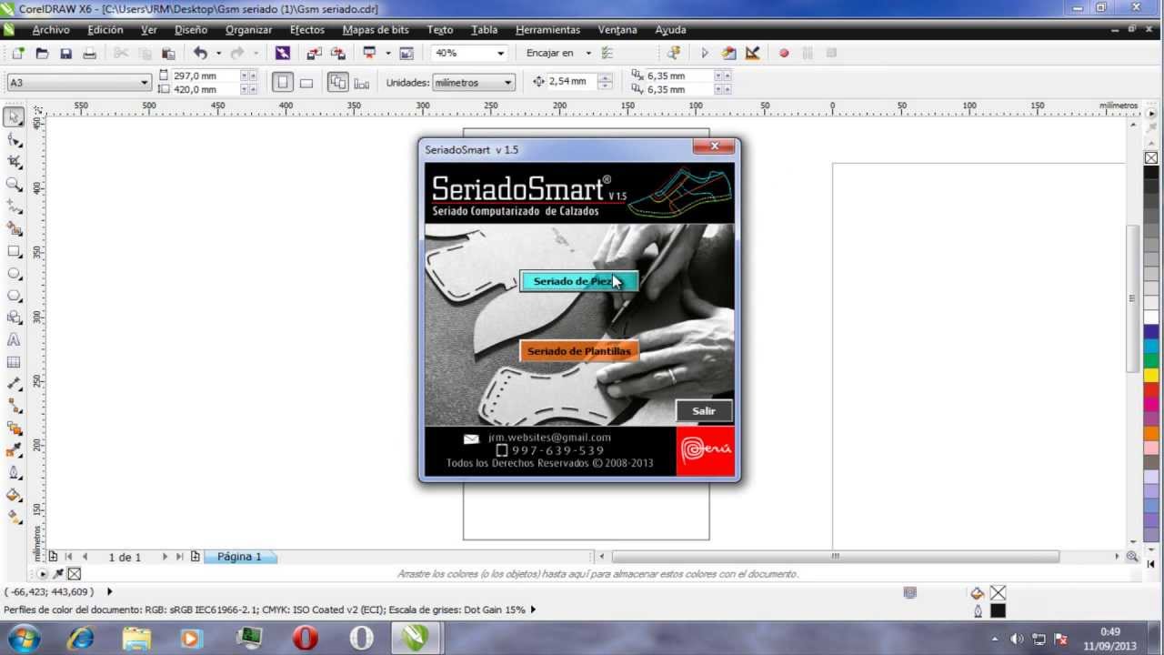Select the Ellipse tool

[14, 274]
